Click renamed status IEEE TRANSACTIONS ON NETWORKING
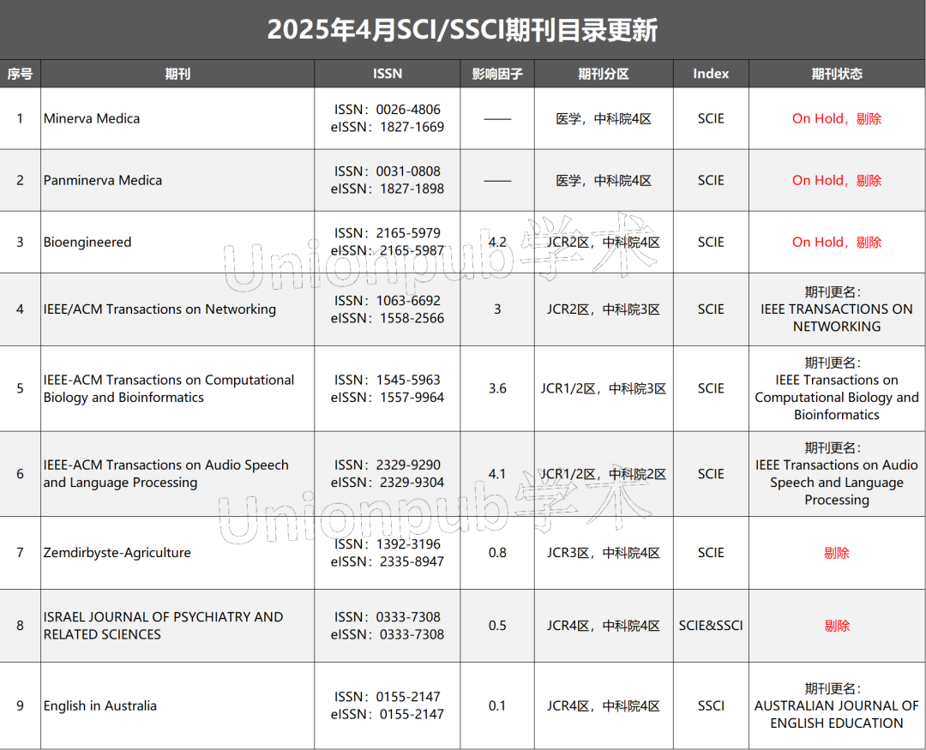Image resolution: width=926 pixels, height=750 pixels. (x=837, y=309)
